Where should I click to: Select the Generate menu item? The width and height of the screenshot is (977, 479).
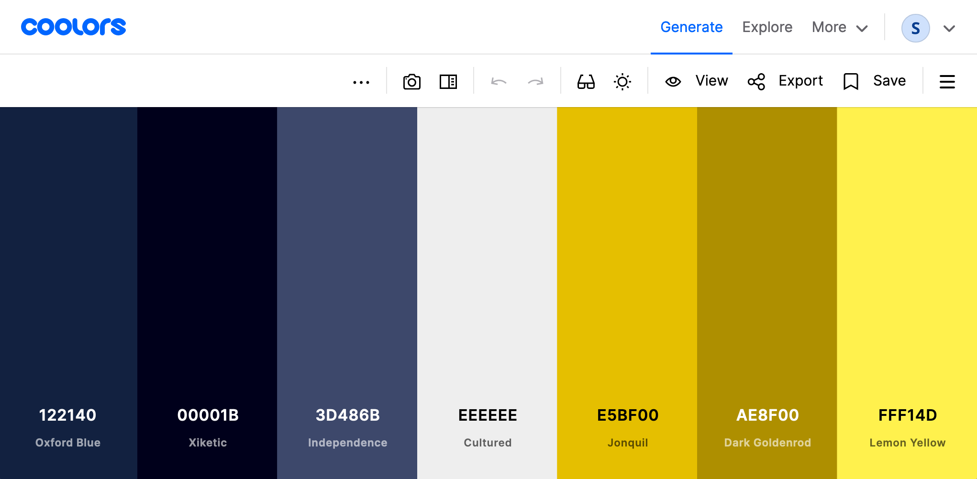[x=691, y=27]
